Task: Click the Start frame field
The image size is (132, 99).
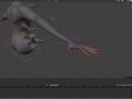Action: click(x=127, y=85)
